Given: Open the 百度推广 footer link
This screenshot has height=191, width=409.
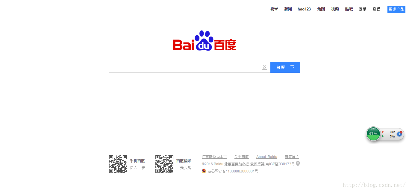Looking at the screenshot, I should (292, 157).
